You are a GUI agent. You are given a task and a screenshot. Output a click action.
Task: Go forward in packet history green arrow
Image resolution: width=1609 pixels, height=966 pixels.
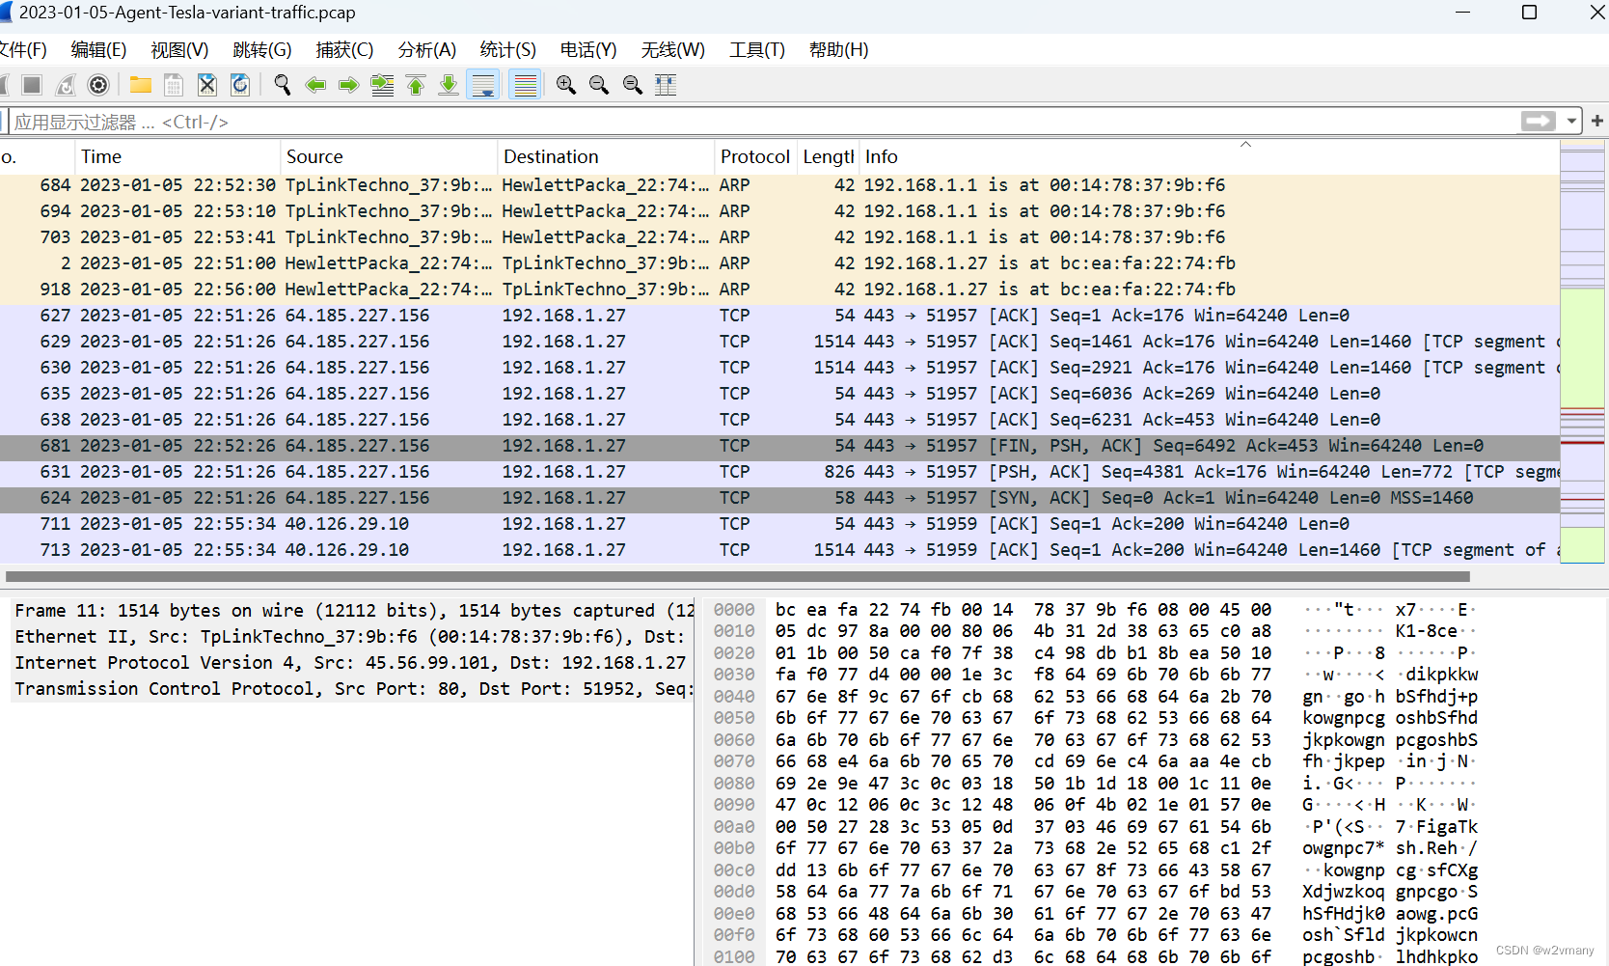pos(349,85)
